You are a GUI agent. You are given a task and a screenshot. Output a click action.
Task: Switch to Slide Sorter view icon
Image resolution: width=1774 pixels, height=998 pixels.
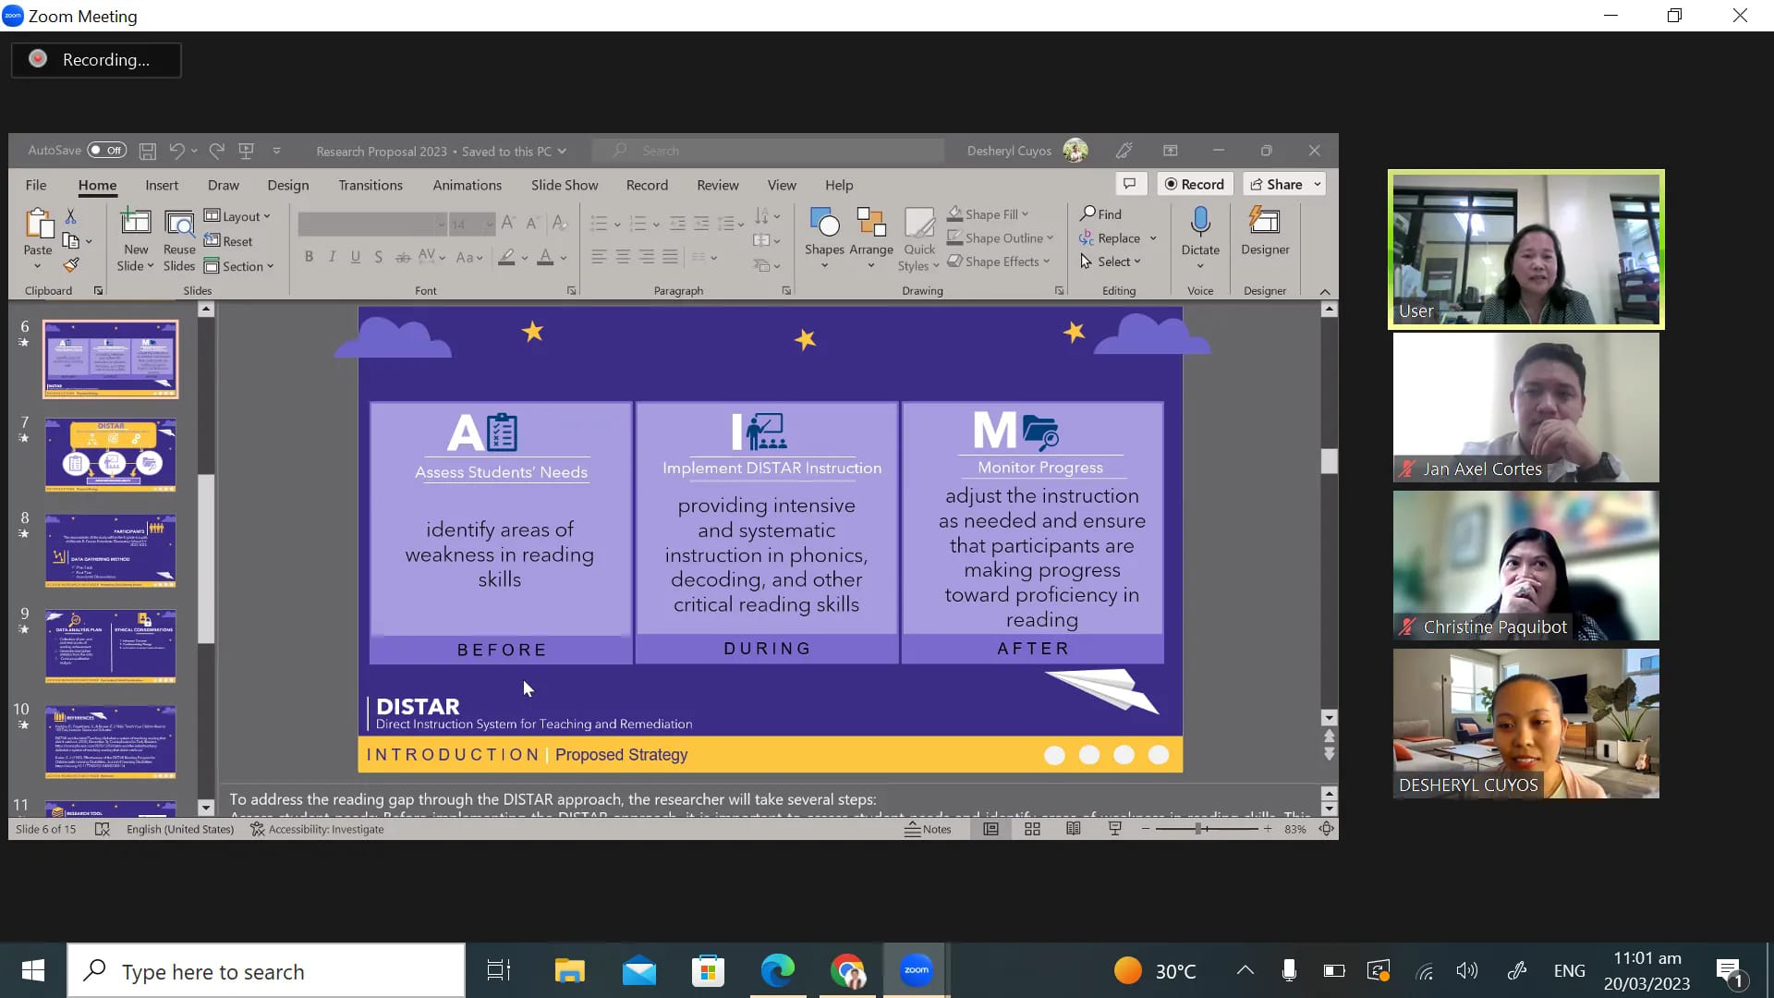point(1032,829)
